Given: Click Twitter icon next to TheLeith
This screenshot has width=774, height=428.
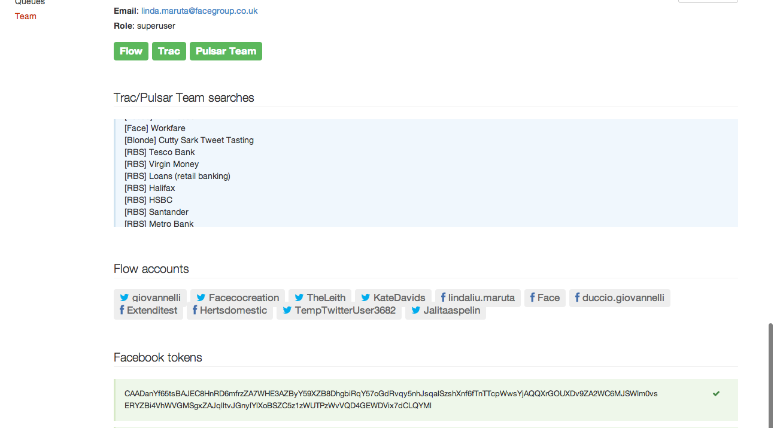Looking at the screenshot, I should pos(299,298).
